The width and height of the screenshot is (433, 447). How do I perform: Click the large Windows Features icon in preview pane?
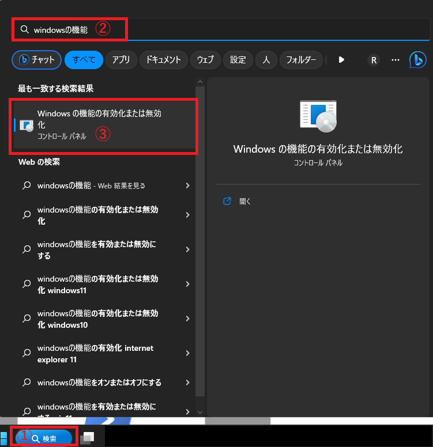point(318,116)
